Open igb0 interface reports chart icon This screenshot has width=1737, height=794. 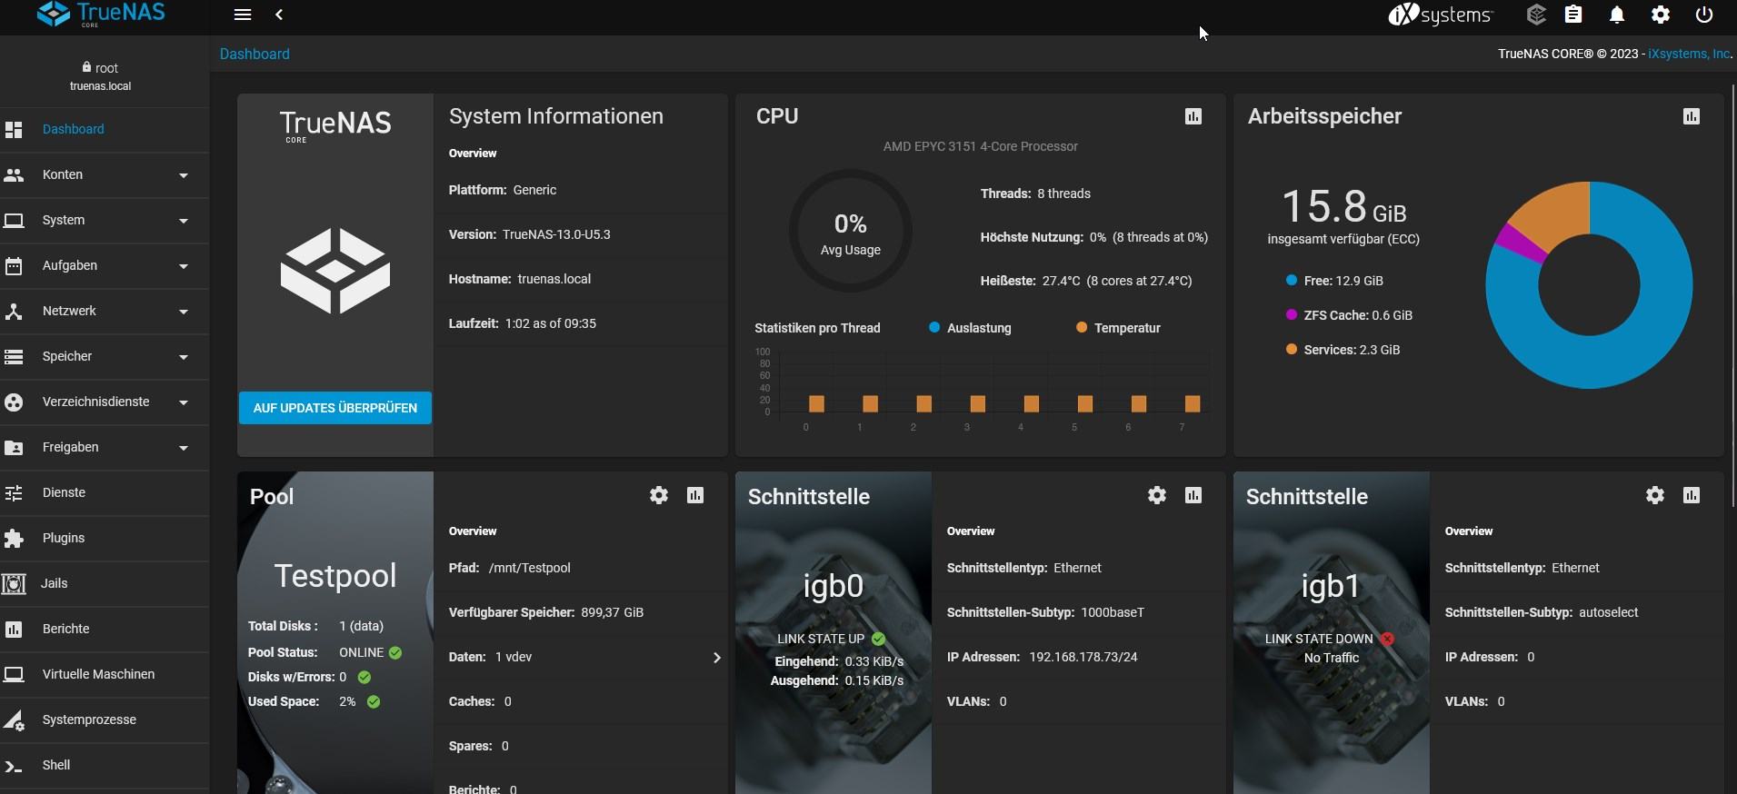[x=1193, y=495]
